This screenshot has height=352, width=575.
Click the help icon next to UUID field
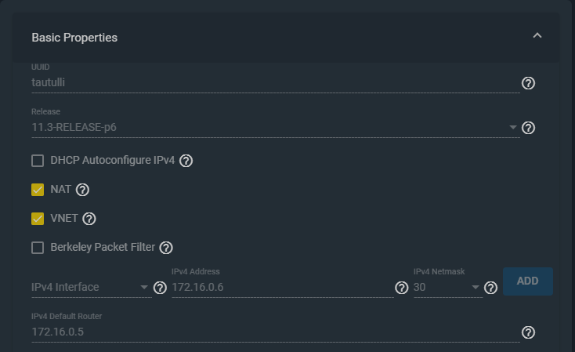(x=528, y=83)
